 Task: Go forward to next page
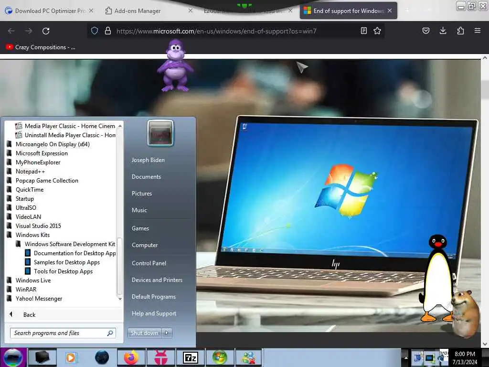[29, 31]
